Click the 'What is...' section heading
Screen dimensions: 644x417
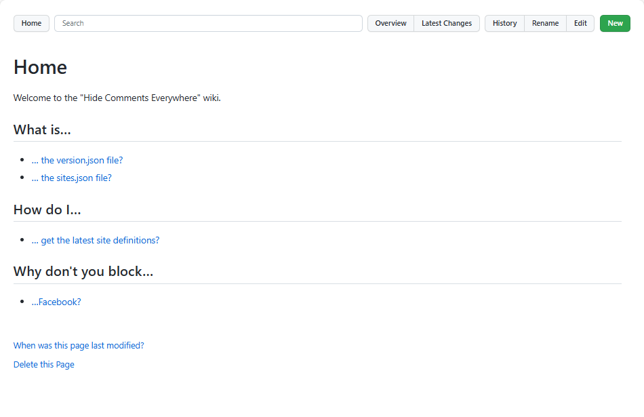42,130
